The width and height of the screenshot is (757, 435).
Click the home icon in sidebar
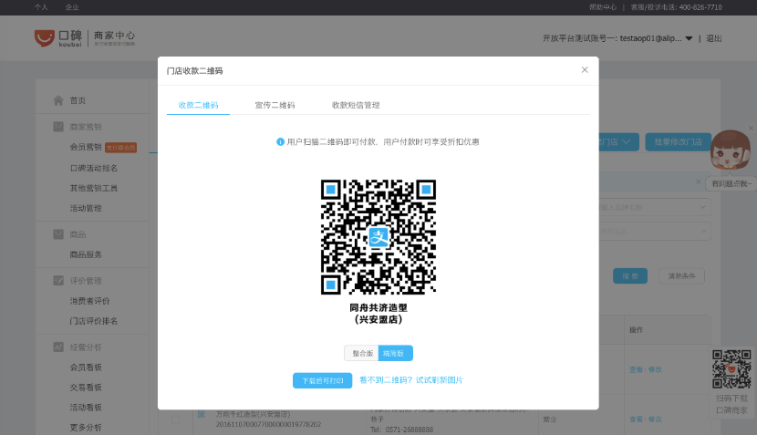point(58,100)
